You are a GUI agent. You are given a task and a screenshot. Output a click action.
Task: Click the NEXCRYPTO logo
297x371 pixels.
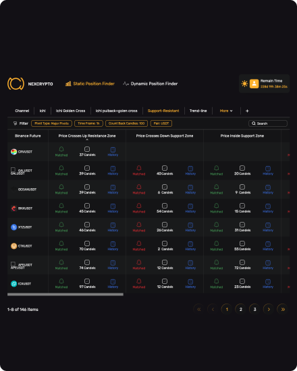(x=16, y=84)
